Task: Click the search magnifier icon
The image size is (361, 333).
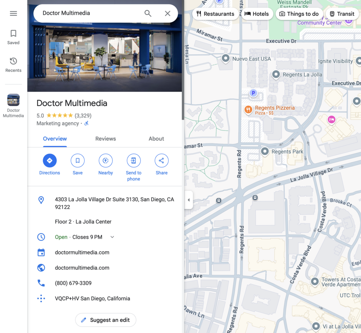Action: coord(148,13)
